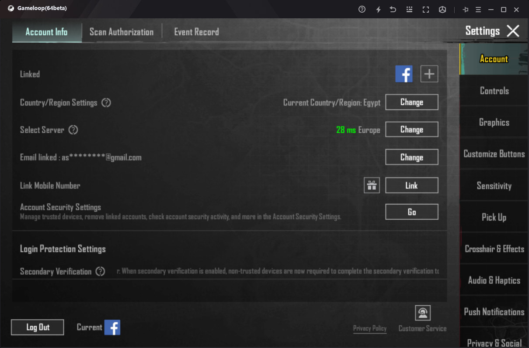Change the selected server
The height and width of the screenshot is (348, 529).
point(412,130)
